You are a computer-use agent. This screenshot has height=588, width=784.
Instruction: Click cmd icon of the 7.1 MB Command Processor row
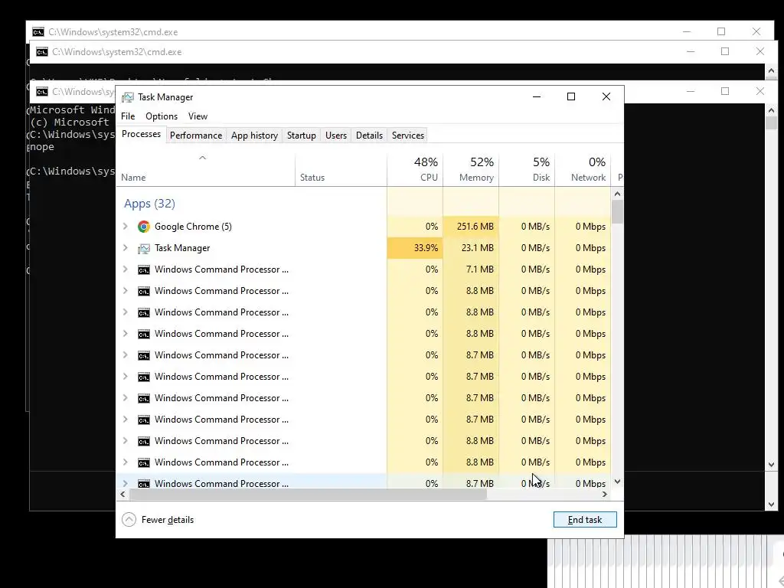(x=143, y=270)
